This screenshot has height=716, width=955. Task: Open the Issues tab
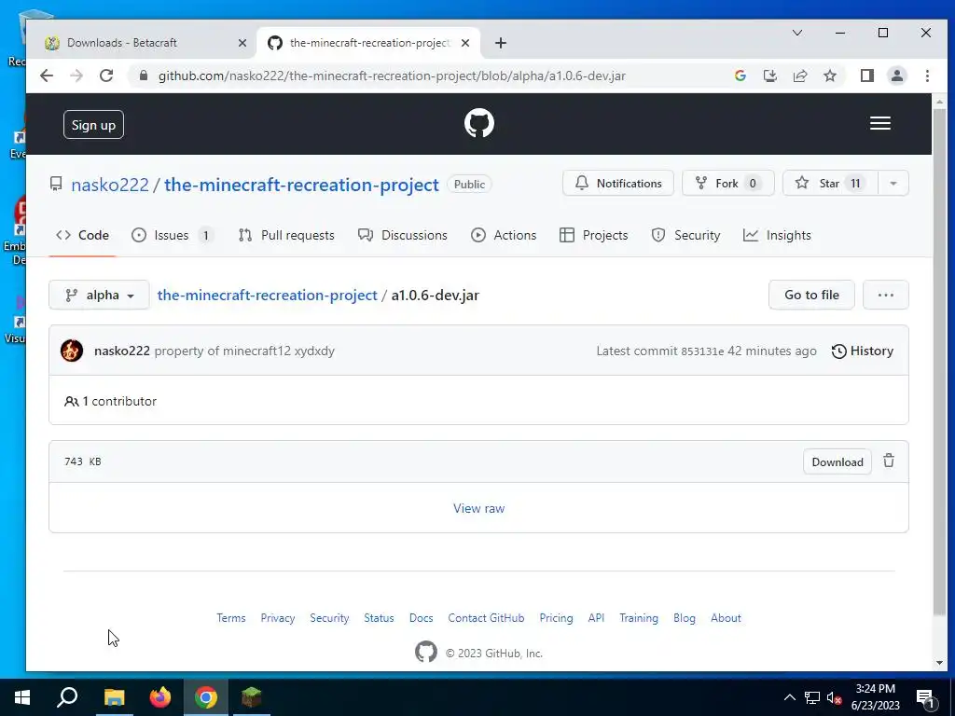(173, 235)
